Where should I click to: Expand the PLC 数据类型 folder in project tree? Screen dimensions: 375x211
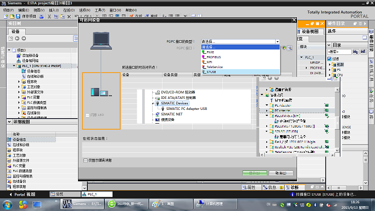point(19,102)
